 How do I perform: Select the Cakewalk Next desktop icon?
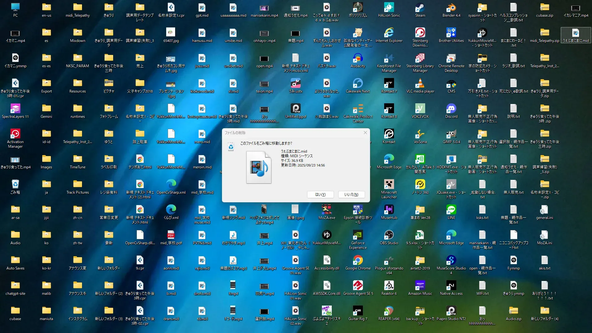(358, 84)
